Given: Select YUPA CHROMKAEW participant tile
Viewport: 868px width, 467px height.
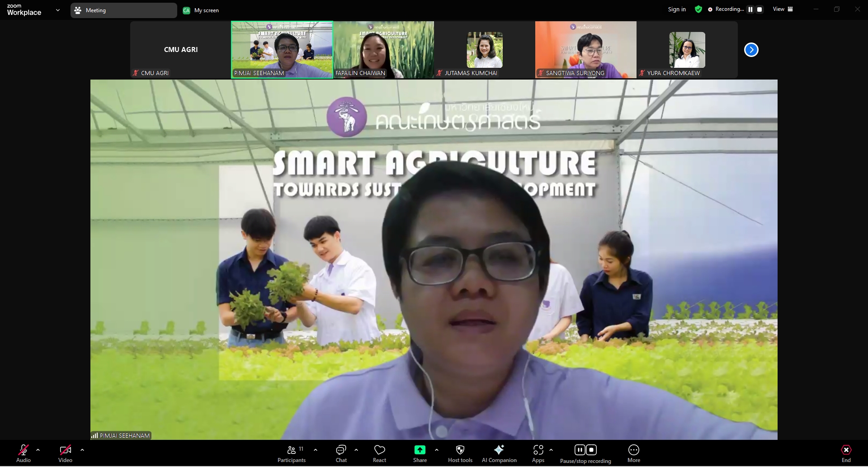Looking at the screenshot, I should coord(687,50).
